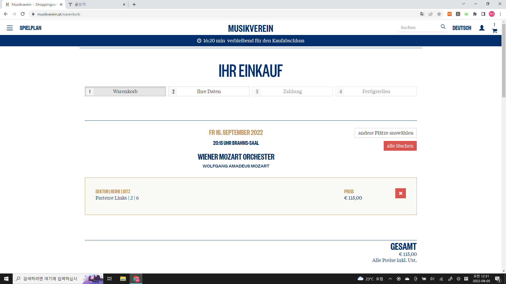Open the user account icon
The image size is (506, 284).
pyautogui.click(x=482, y=28)
